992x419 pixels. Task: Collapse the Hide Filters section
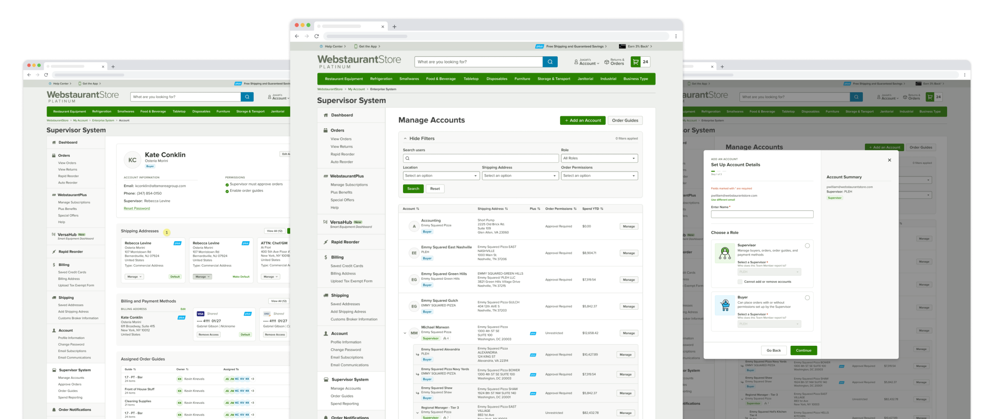click(419, 138)
